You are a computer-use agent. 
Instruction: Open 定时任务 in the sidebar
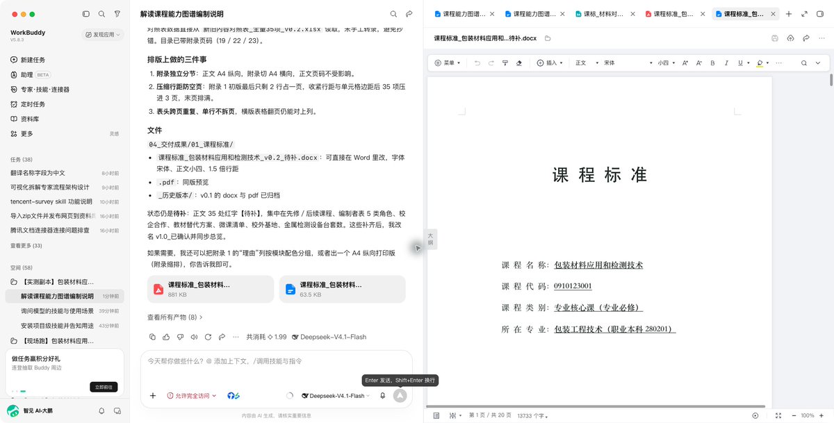28,104
